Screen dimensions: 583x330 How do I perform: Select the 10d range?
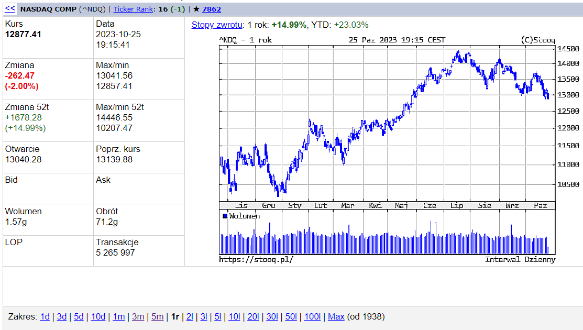(x=98, y=316)
